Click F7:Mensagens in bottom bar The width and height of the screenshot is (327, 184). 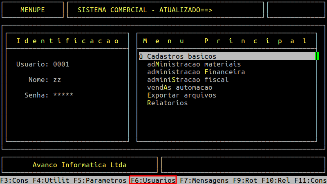click(204, 180)
